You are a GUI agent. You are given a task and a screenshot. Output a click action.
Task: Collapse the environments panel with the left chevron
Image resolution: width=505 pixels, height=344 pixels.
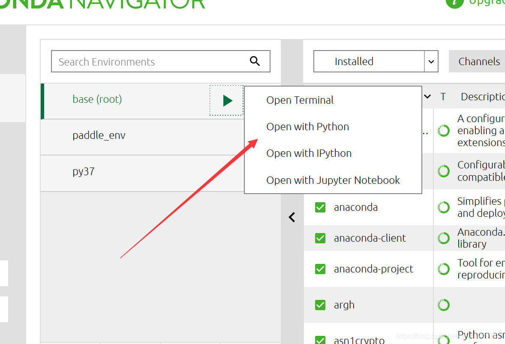pos(292,217)
